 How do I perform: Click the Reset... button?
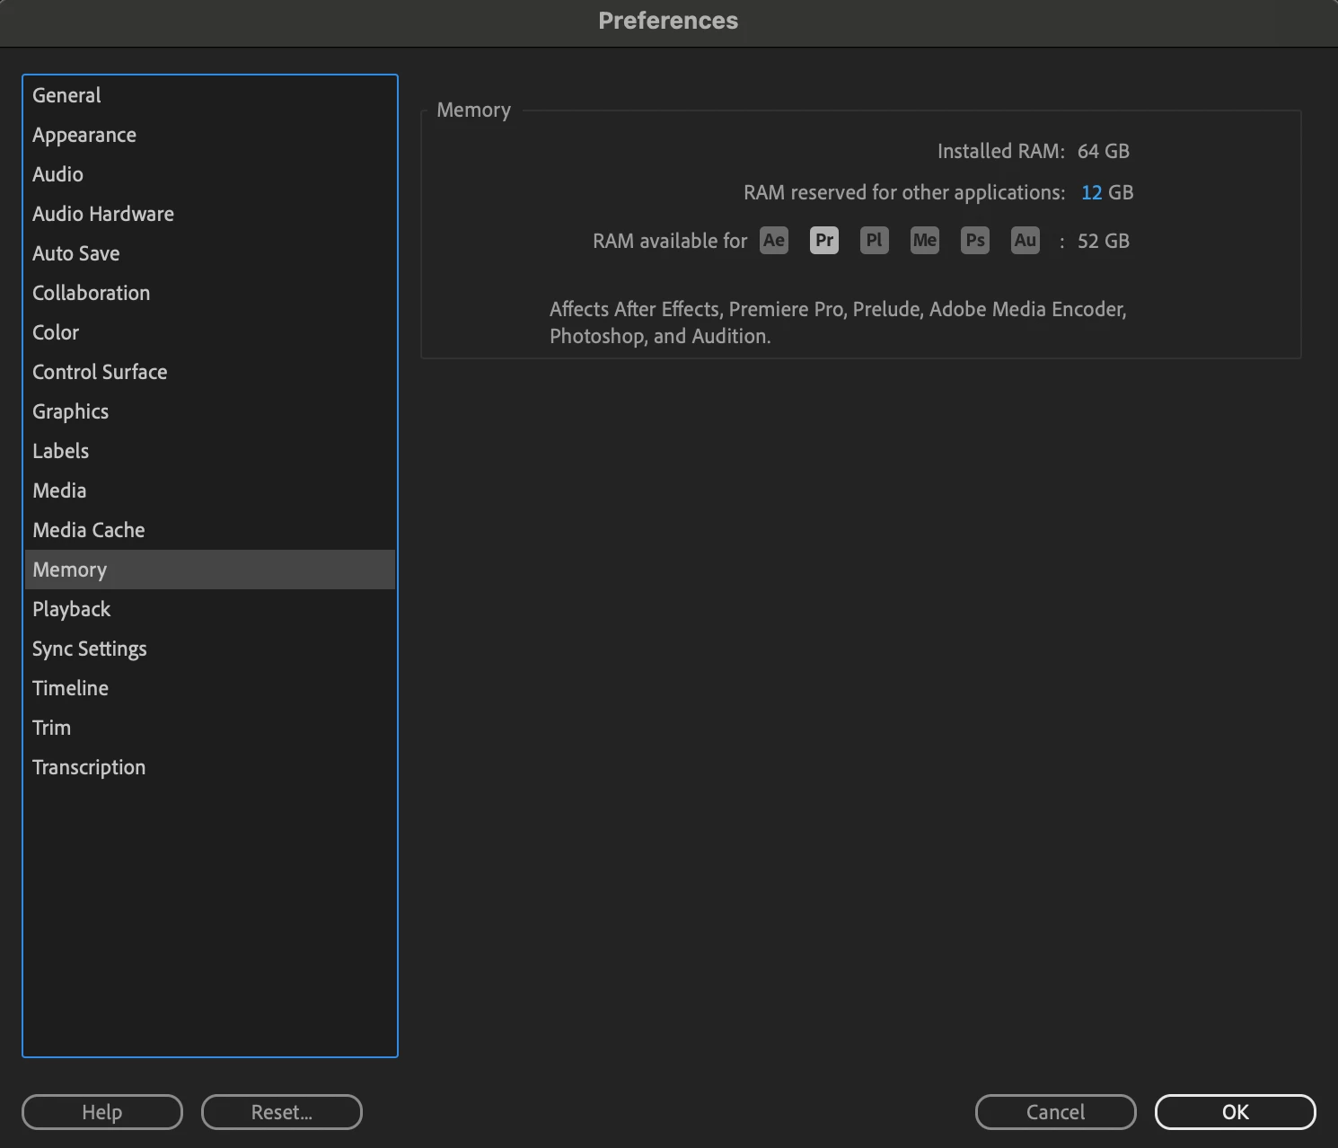282,1112
